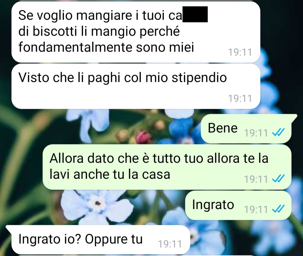Tap the word 'biscotti' in the first bubble
303x256 pixels.
pyautogui.click(x=55, y=31)
